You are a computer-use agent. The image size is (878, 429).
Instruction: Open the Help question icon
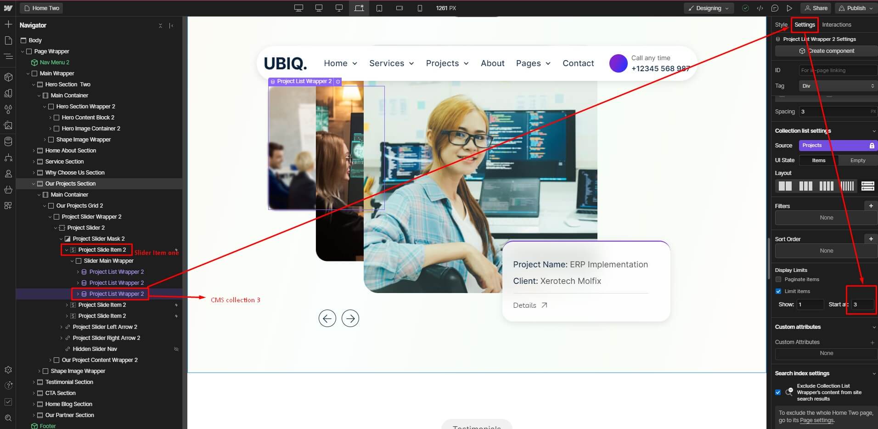coord(8,386)
